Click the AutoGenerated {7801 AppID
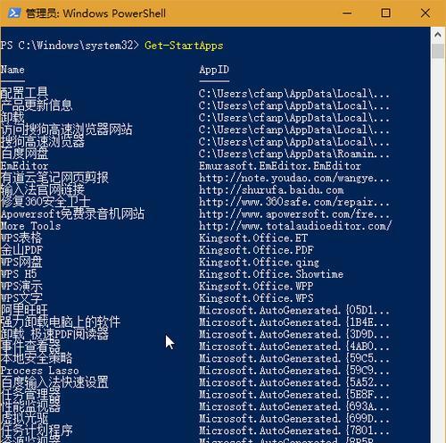The width and height of the screenshot is (446, 443). 294,430
